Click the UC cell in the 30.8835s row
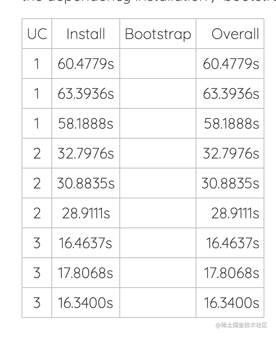This screenshot has height=337, width=276. [37, 183]
